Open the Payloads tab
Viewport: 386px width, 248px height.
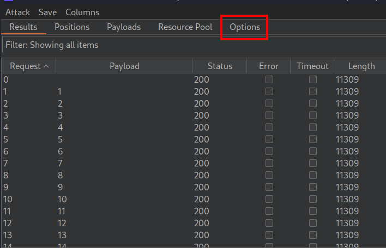click(x=124, y=27)
